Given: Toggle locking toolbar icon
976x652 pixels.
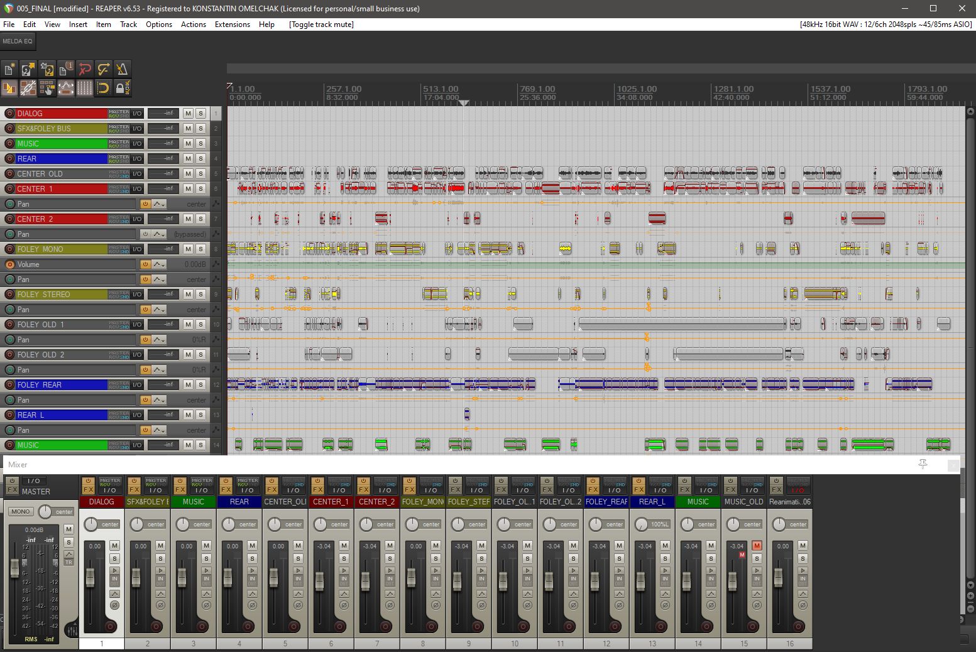Looking at the screenshot, I should point(123,88).
